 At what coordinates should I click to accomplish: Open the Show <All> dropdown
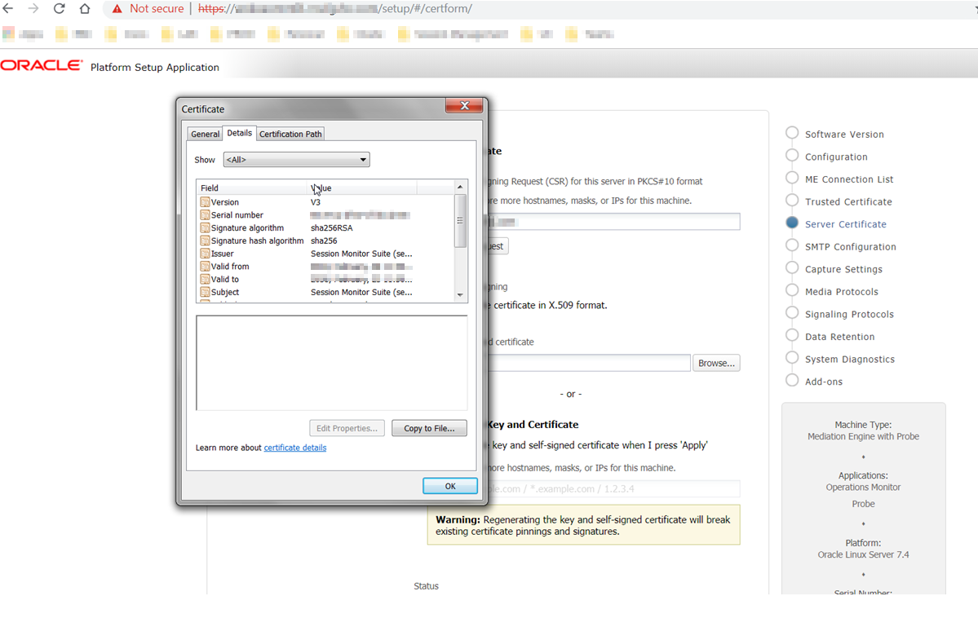point(296,160)
